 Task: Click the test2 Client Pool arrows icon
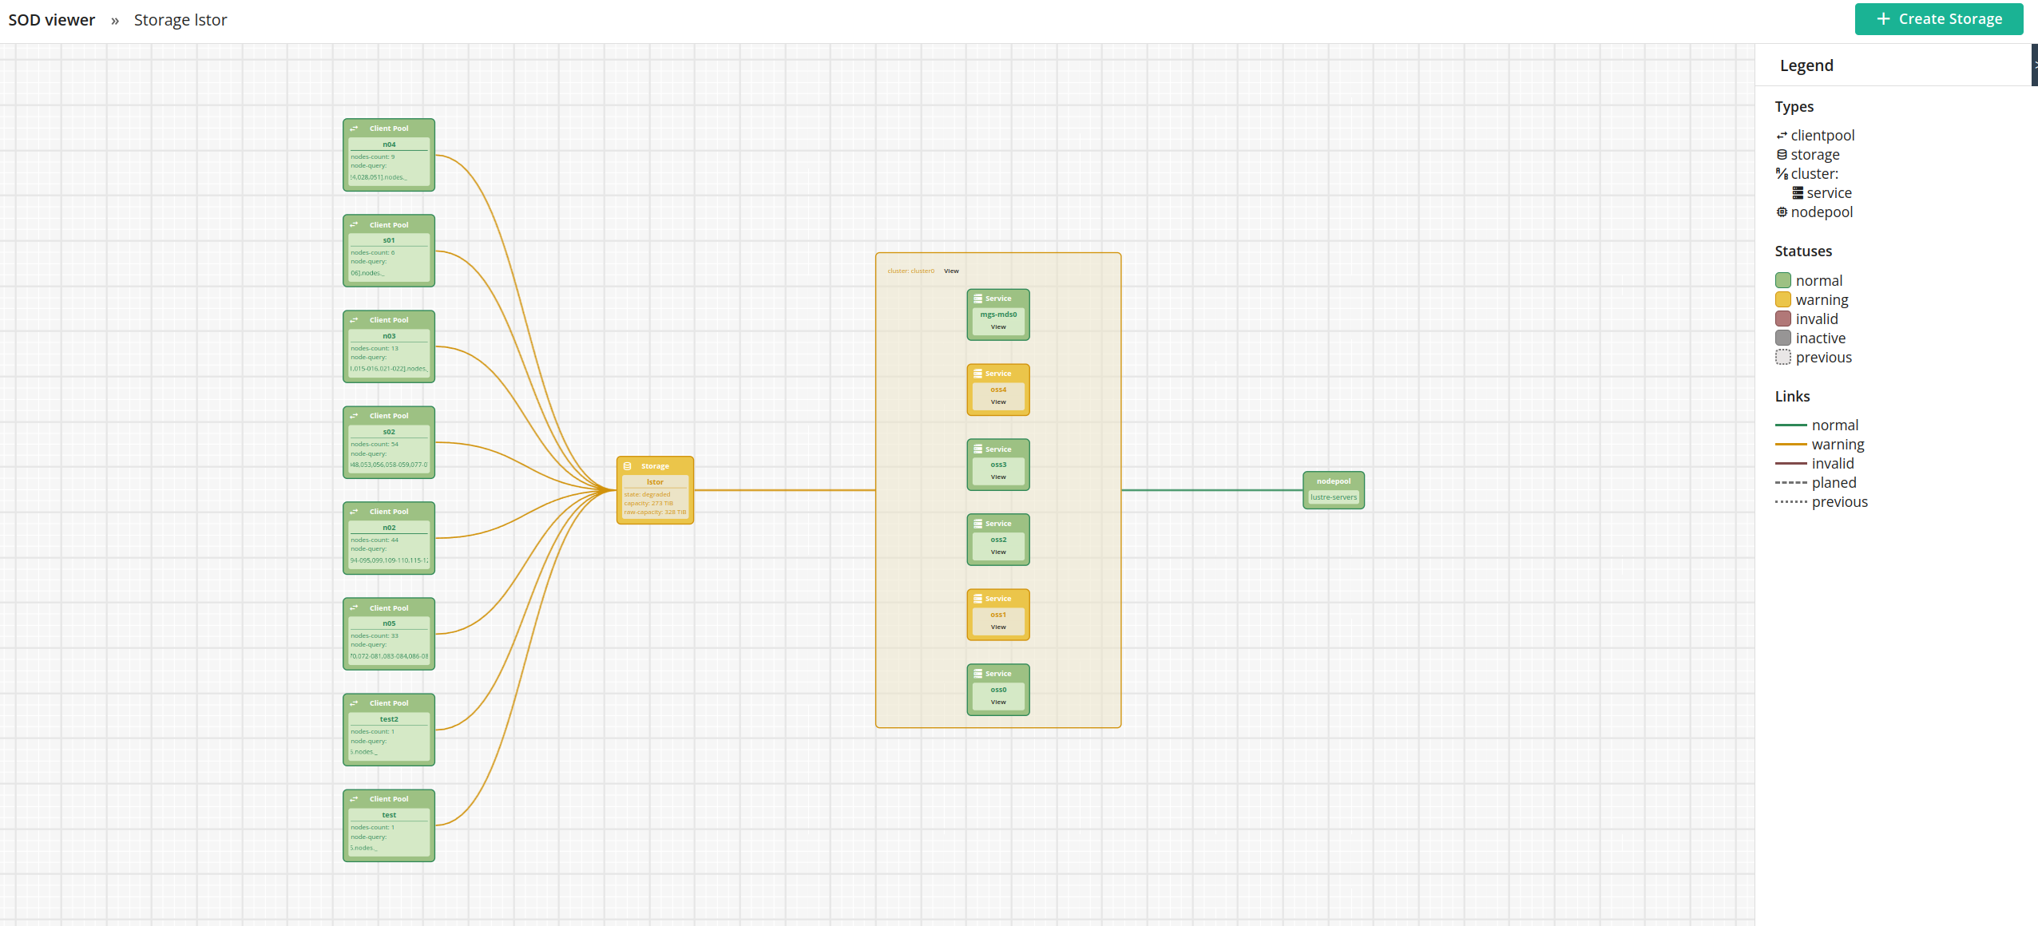click(354, 703)
